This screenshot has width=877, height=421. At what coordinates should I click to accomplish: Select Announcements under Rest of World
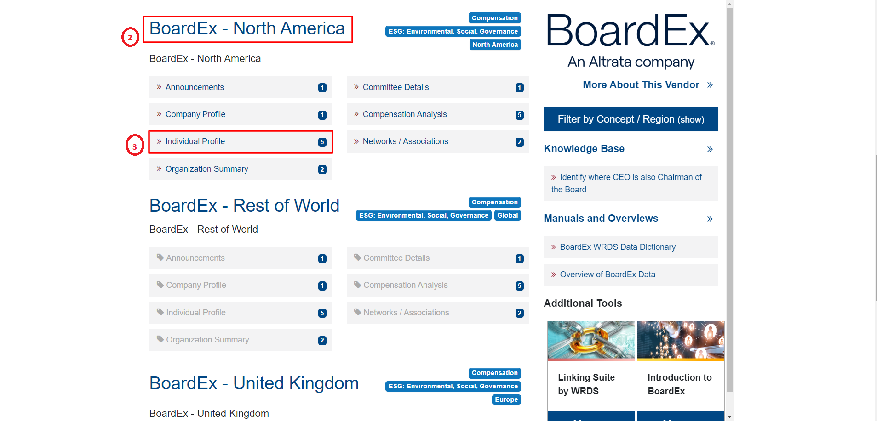[240, 258]
